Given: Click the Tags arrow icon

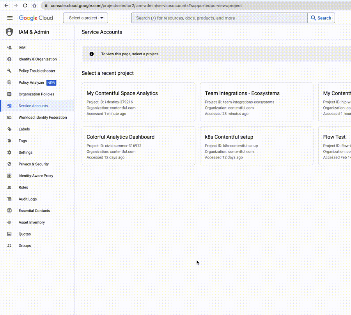Looking at the screenshot, I should [x=9, y=141].
